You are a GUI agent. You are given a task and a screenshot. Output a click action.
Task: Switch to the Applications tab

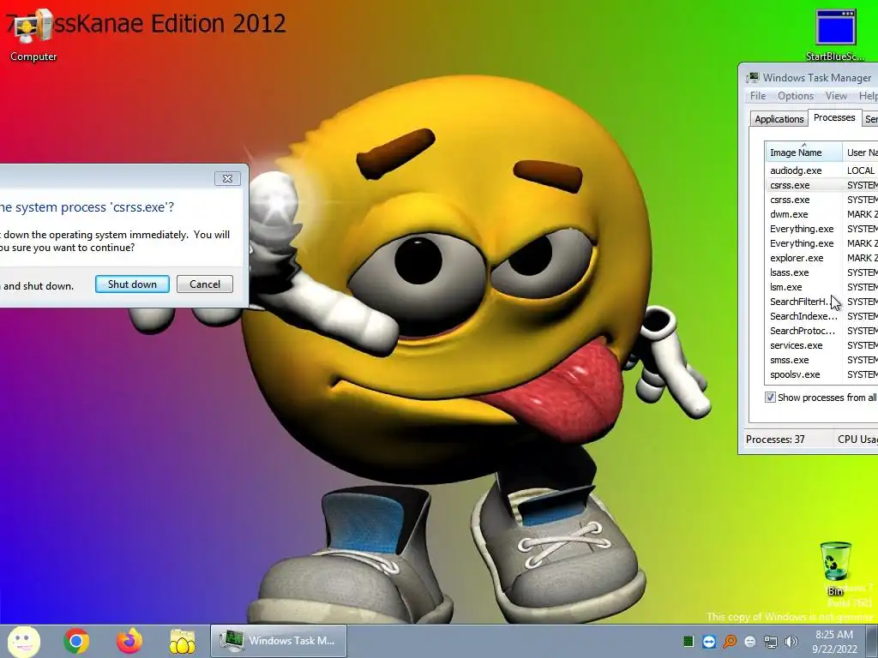pos(779,118)
